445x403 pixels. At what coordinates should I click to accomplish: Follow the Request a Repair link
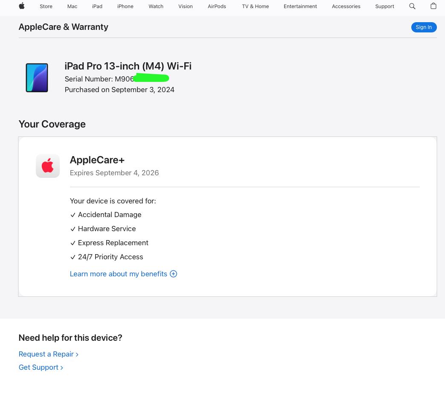point(49,354)
